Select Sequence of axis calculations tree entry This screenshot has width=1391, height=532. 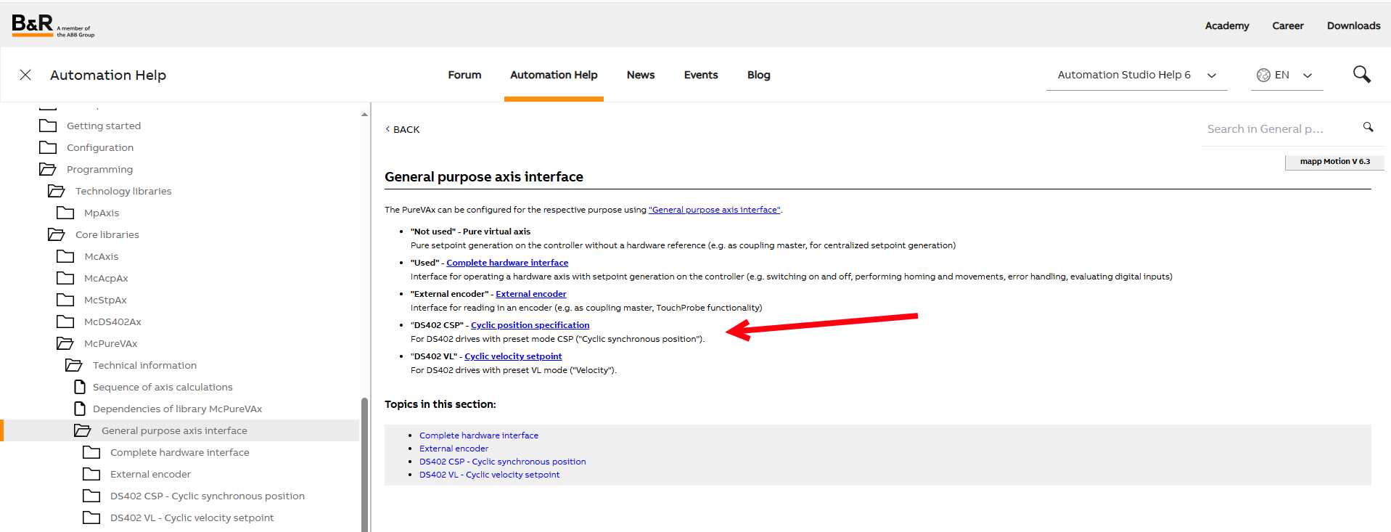[163, 387]
